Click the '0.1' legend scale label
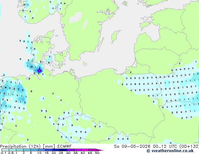 [3, 153]
